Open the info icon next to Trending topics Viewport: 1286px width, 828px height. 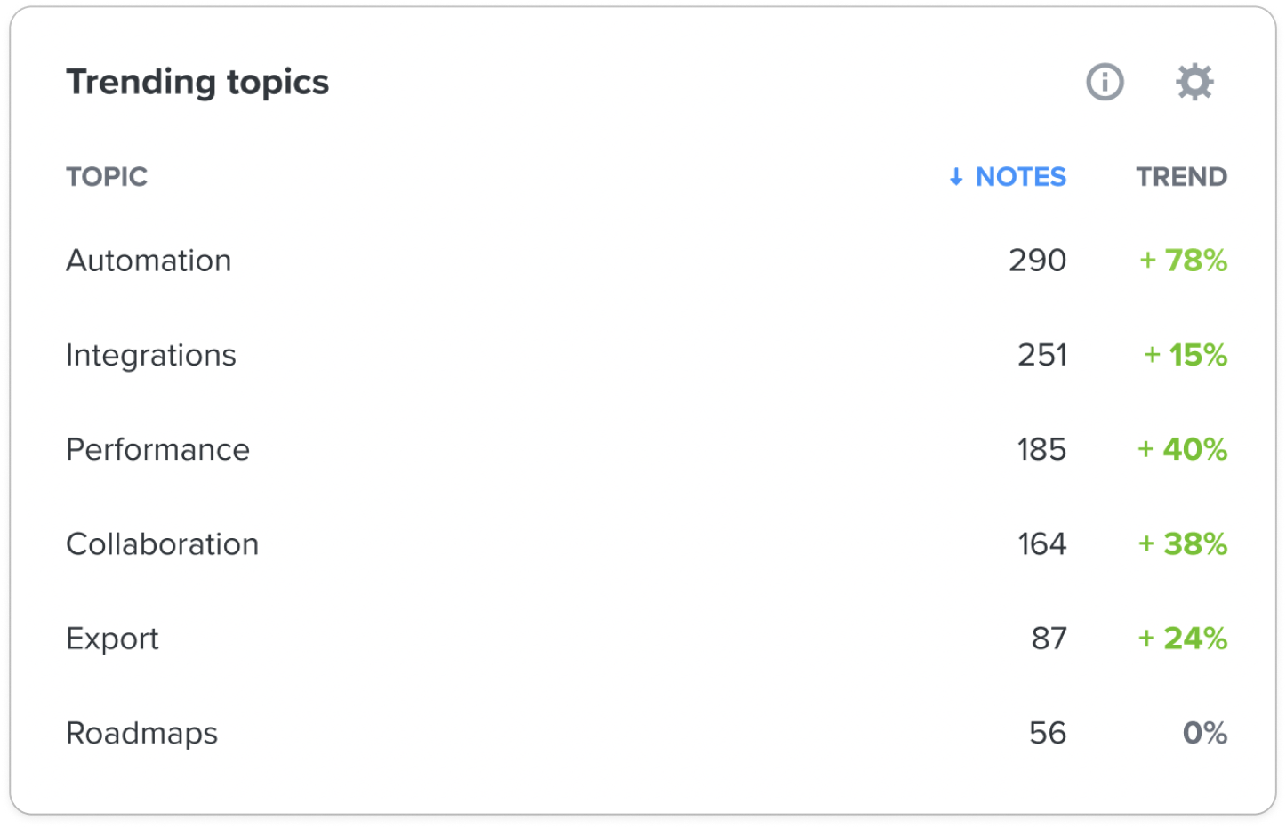point(1105,82)
